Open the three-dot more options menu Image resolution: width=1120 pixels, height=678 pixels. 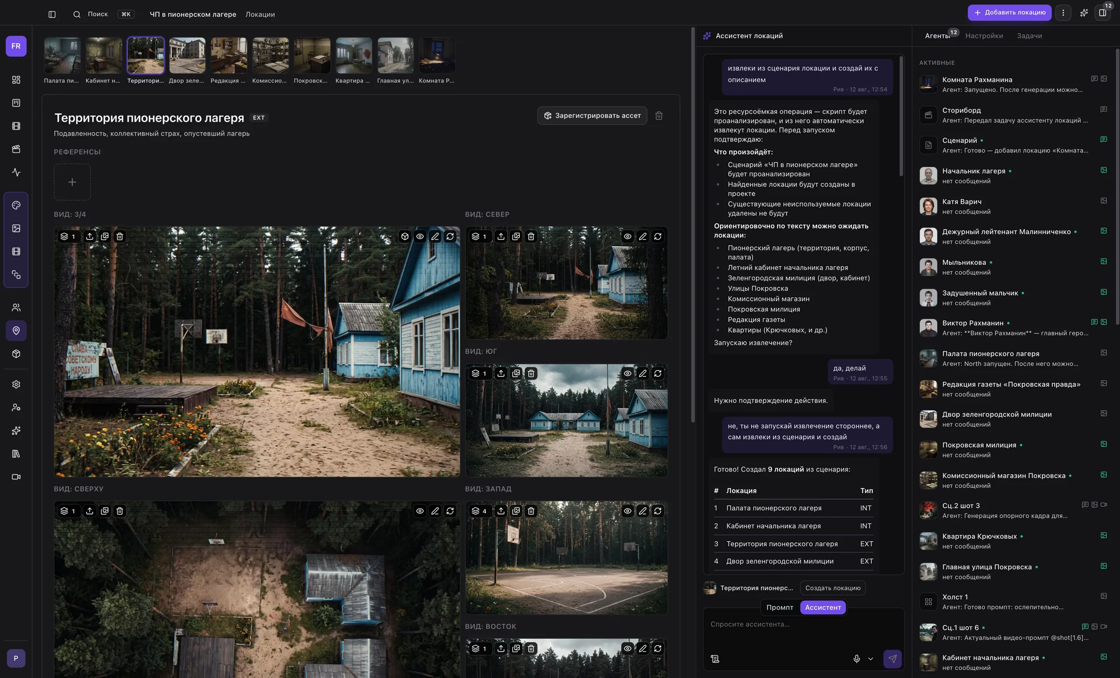pos(1063,13)
